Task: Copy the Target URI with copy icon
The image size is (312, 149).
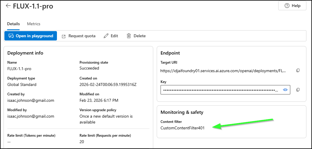Action: [298, 70]
